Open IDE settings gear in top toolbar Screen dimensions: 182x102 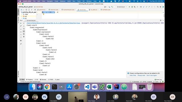click(160, 7)
